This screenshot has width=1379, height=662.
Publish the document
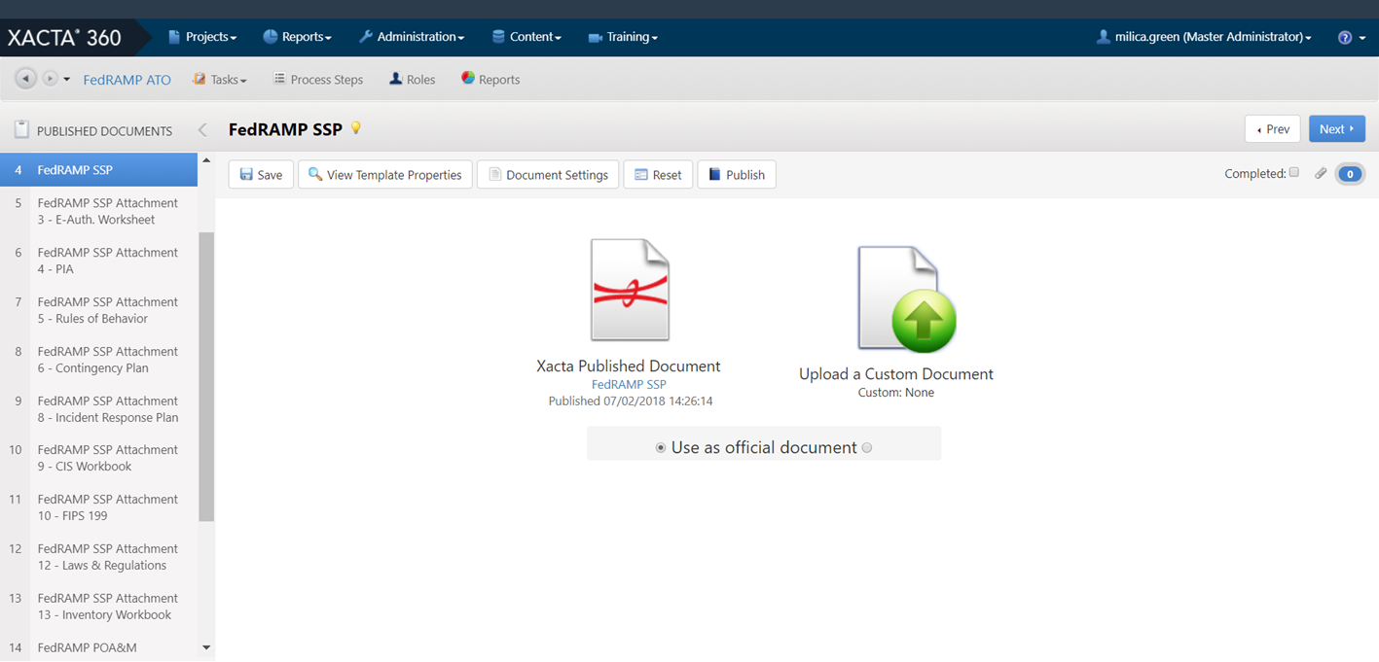pyautogui.click(x=737, y=175)
